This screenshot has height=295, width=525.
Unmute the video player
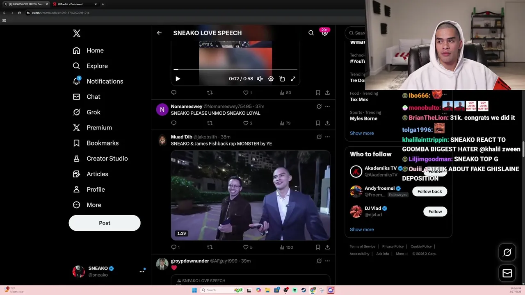[x=260, y=79]
